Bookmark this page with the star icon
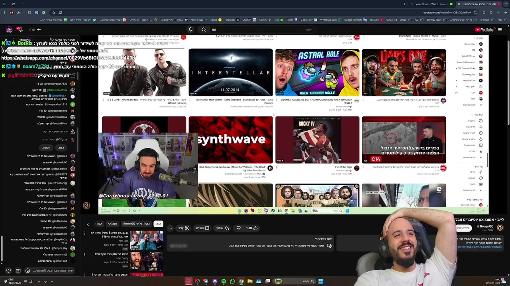This screenshot has width=510, height=286. 54,12
